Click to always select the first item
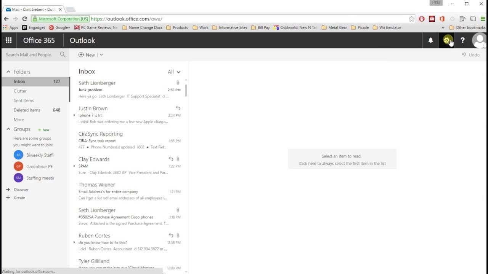The height and width of the screenshot is (274, 488). click(342, 164)
